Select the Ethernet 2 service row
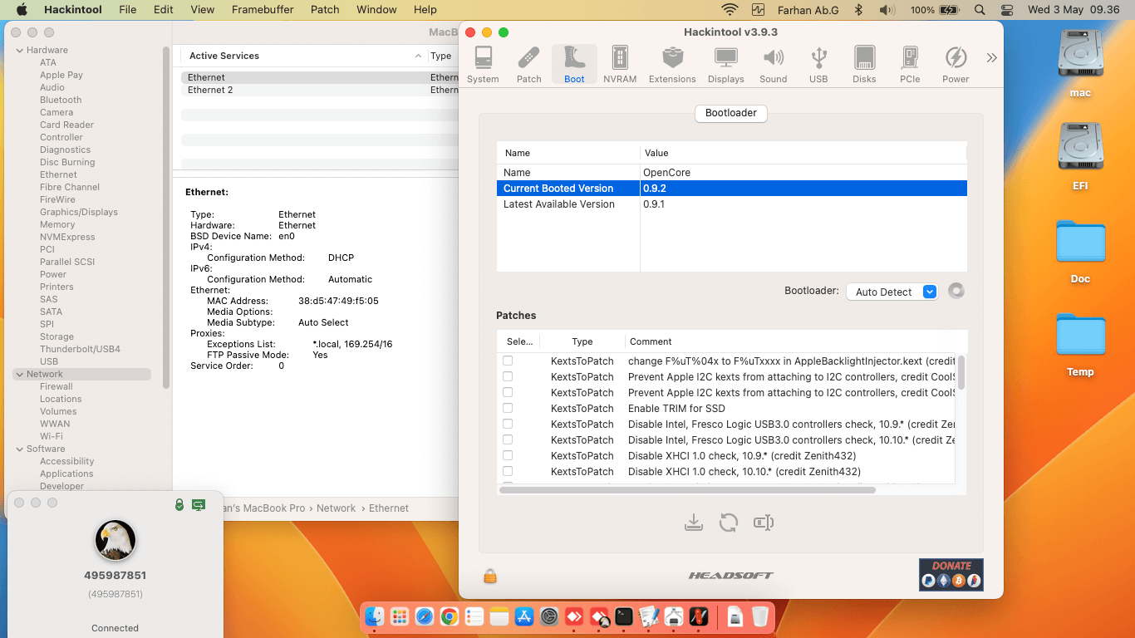Viewport: 1135px width, 638px height. click(x=319, y=90)
